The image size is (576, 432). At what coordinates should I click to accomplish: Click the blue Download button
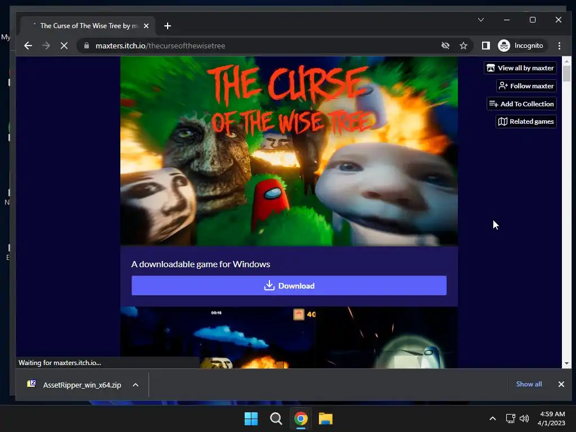289,285
